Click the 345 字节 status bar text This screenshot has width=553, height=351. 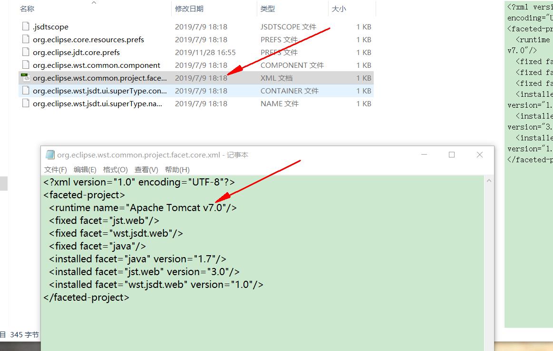point(24,335)
